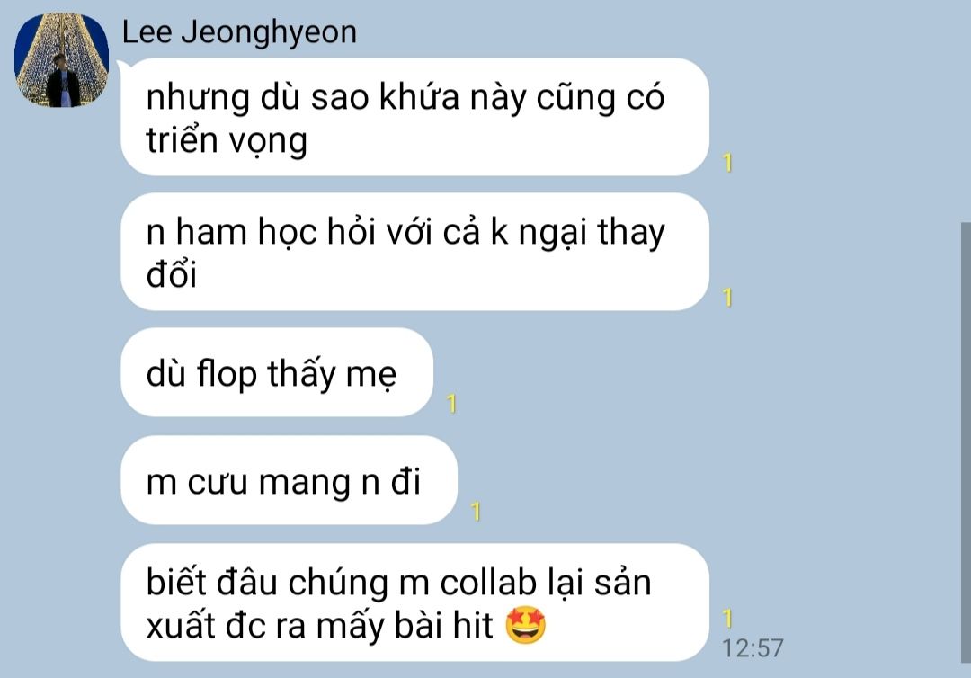Click the 12:57 message timestamp
971x678 pixels.
(x=753, y=648)
